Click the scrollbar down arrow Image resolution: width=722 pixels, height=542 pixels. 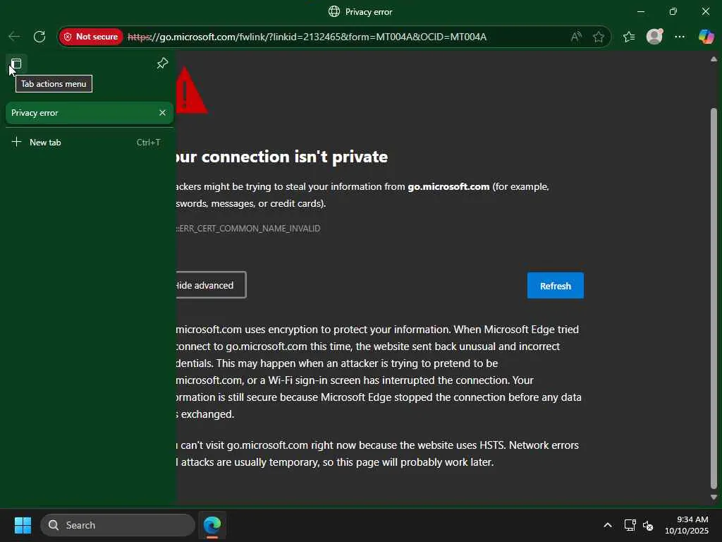(714, 498)
